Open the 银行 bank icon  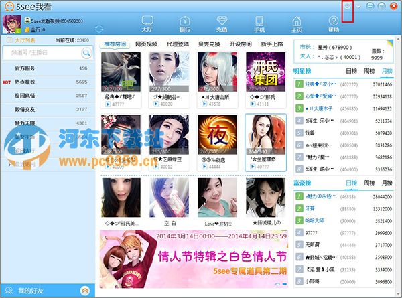(x=185, y=24)
